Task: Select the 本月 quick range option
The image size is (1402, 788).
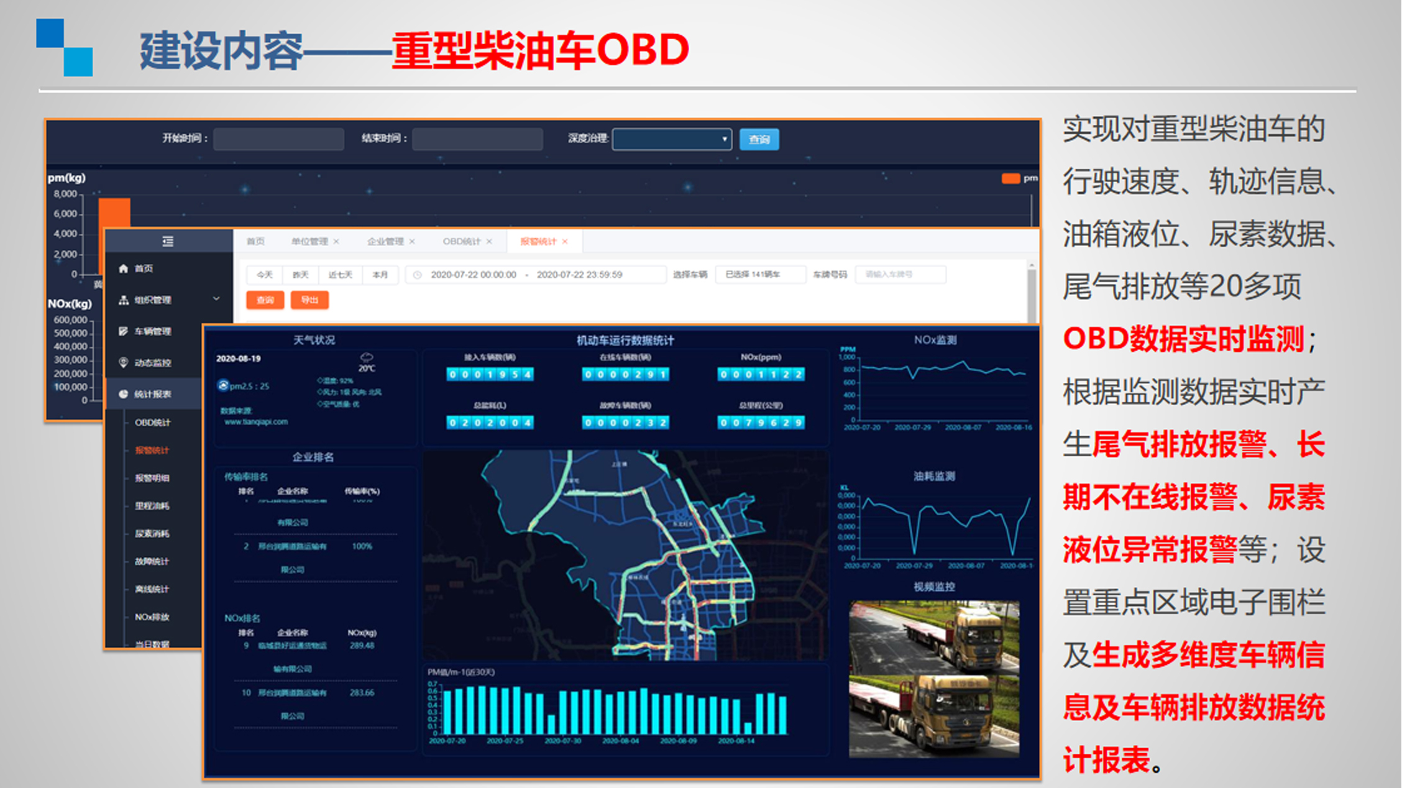Action: [x=380, y=275]
